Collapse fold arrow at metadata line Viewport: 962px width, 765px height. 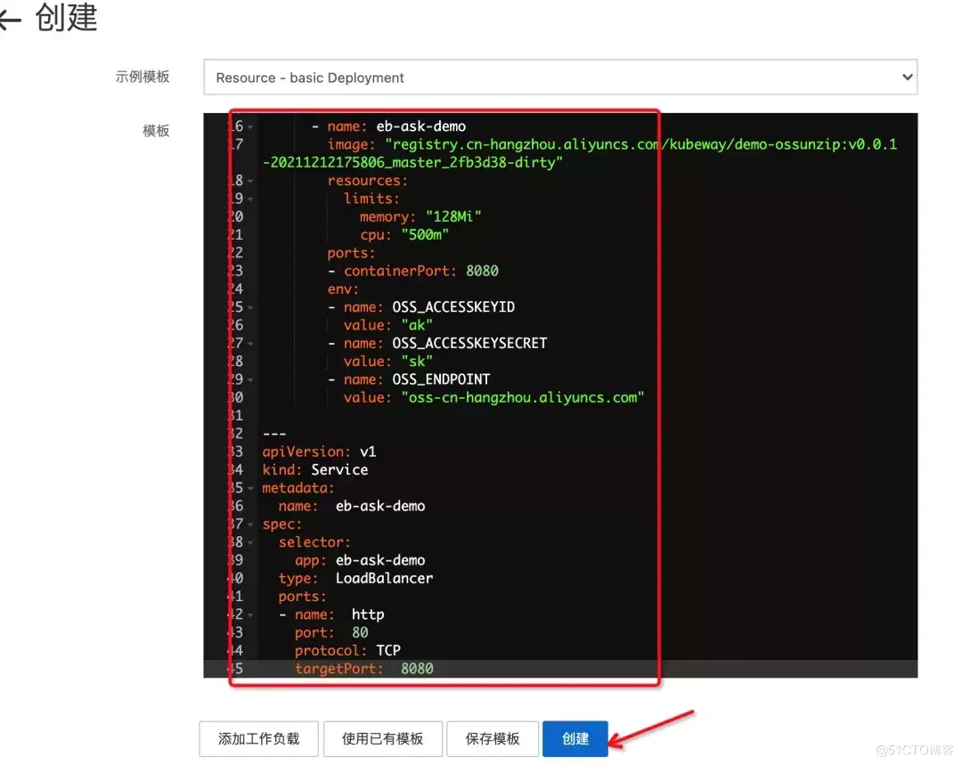pyautogui.click(x=250, y=488)
